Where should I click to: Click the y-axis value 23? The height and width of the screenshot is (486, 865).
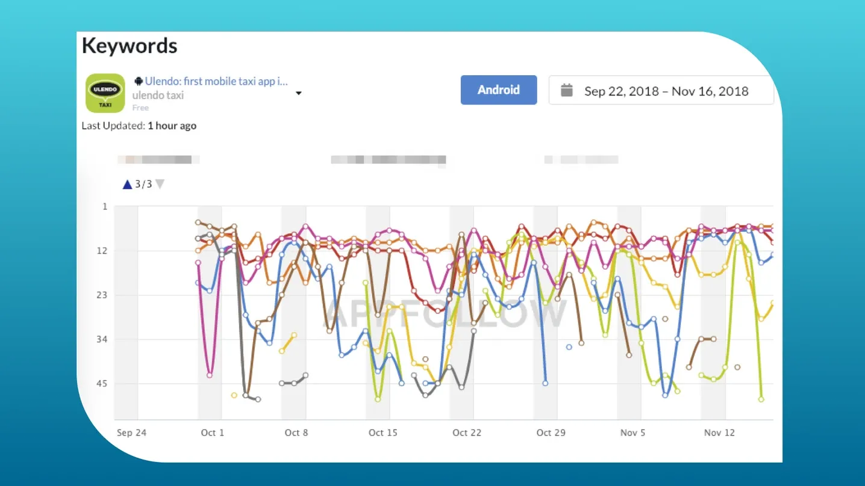[x=104, y=295]
